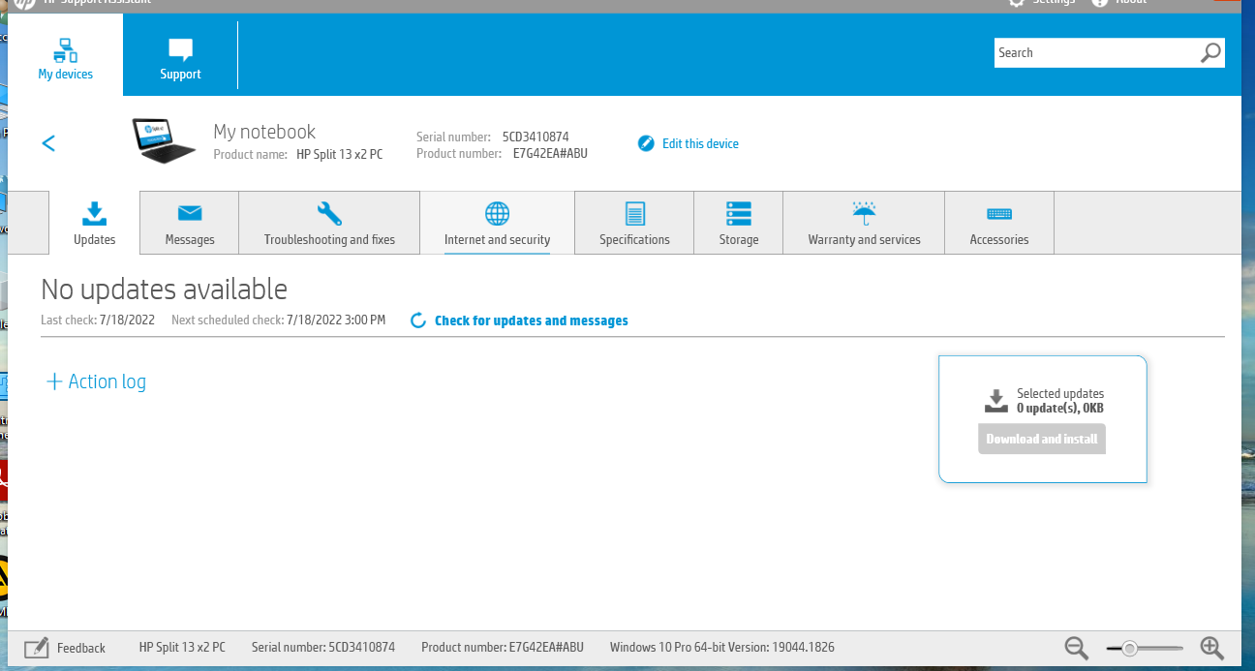Open the Messages tab

[x=190, y=223]
